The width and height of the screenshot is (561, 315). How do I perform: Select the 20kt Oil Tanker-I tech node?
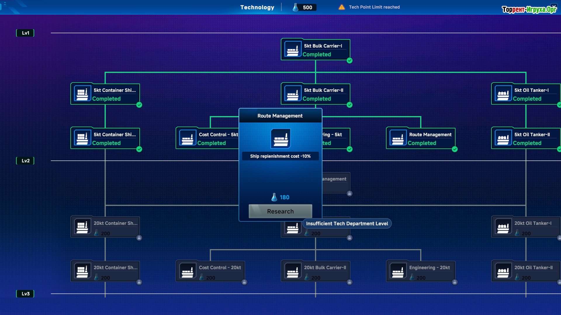coord(526,227)
